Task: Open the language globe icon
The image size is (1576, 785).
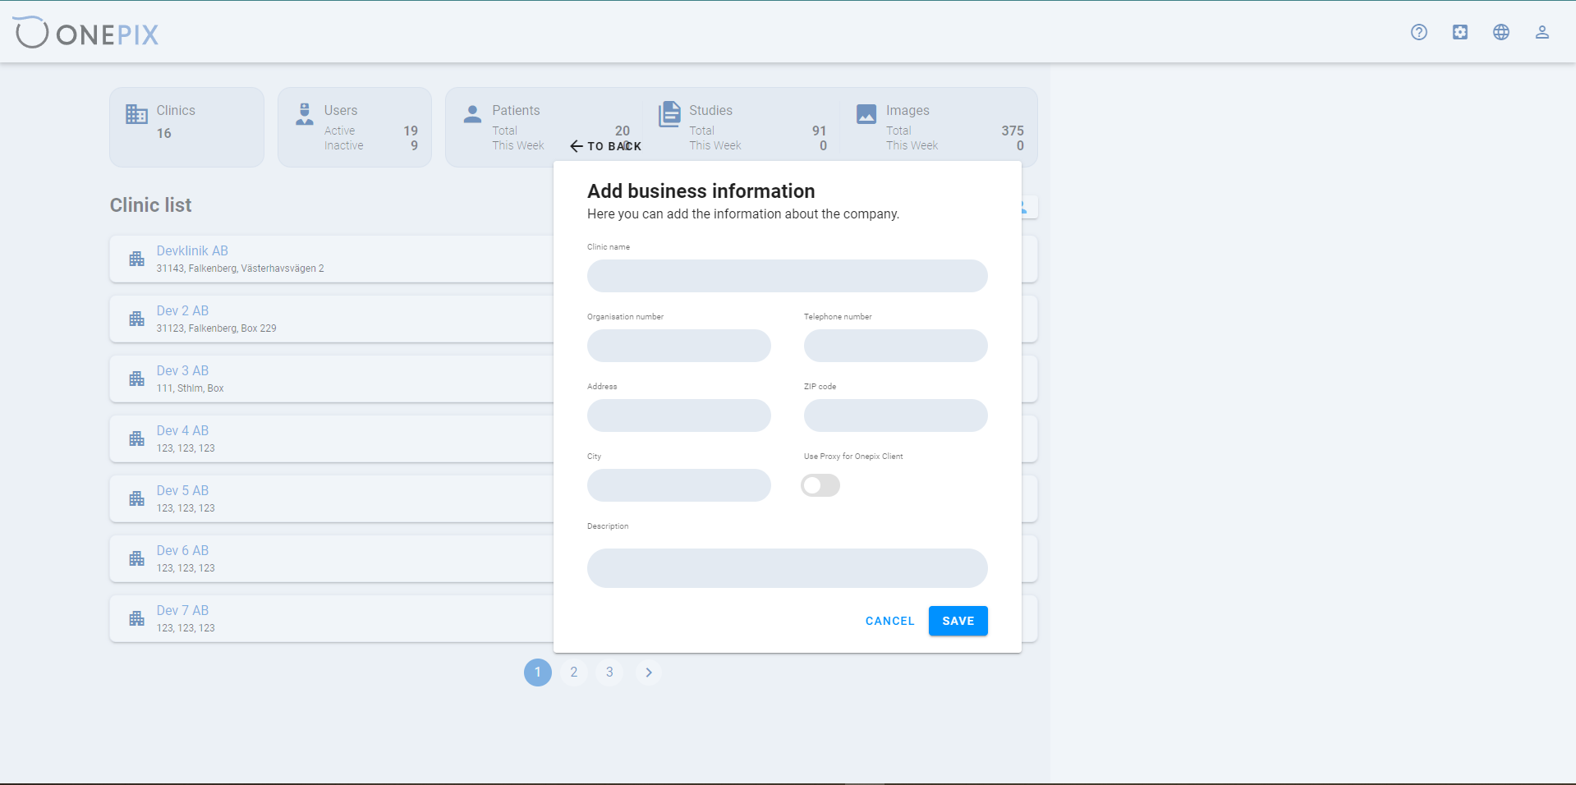Action: [1500, 32]
